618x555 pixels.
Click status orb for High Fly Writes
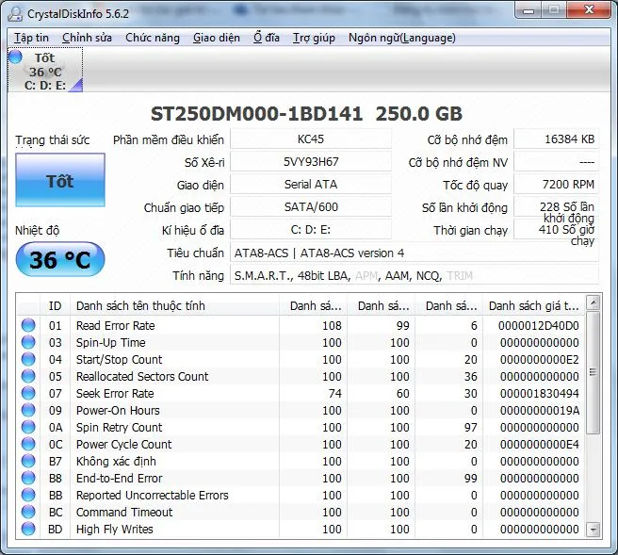(28, 529)
